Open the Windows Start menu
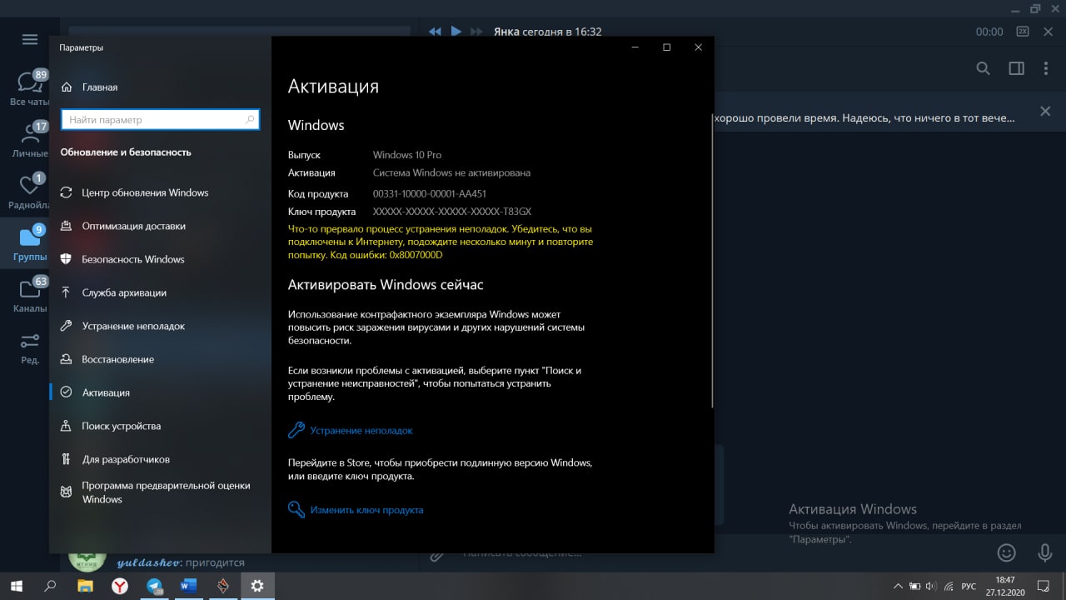This screenshot has width=1066, height=600. [x=17, y=586]
